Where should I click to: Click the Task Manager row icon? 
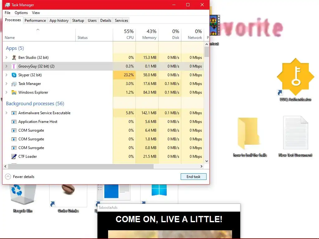click(x=14, y=84)
